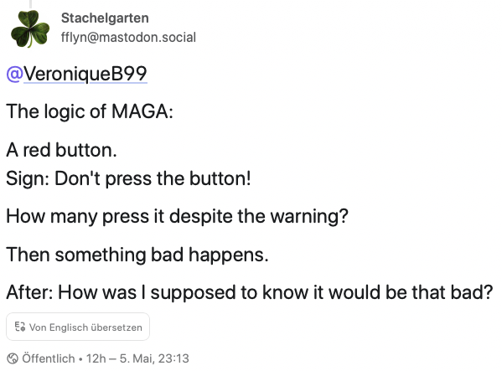Screen dimensions: 502x371
Task: Click 'Sign: Don't press the button!' text
Action: click(128, 178)
